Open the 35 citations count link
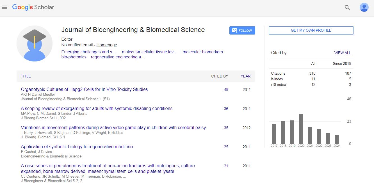374x183 pixels. point(226,128)
